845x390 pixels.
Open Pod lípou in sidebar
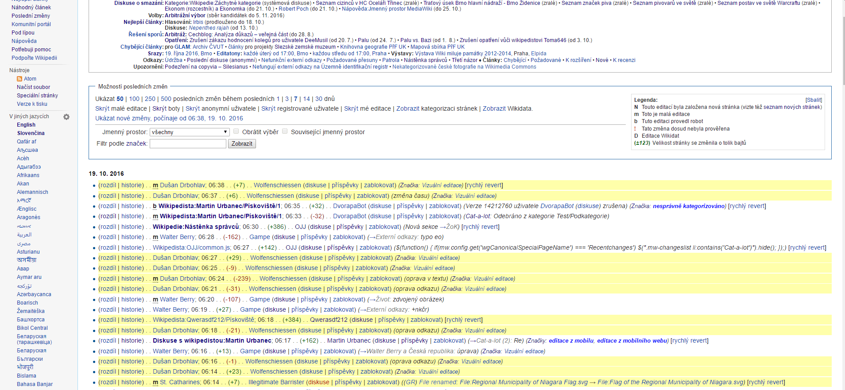click(23, 33)
